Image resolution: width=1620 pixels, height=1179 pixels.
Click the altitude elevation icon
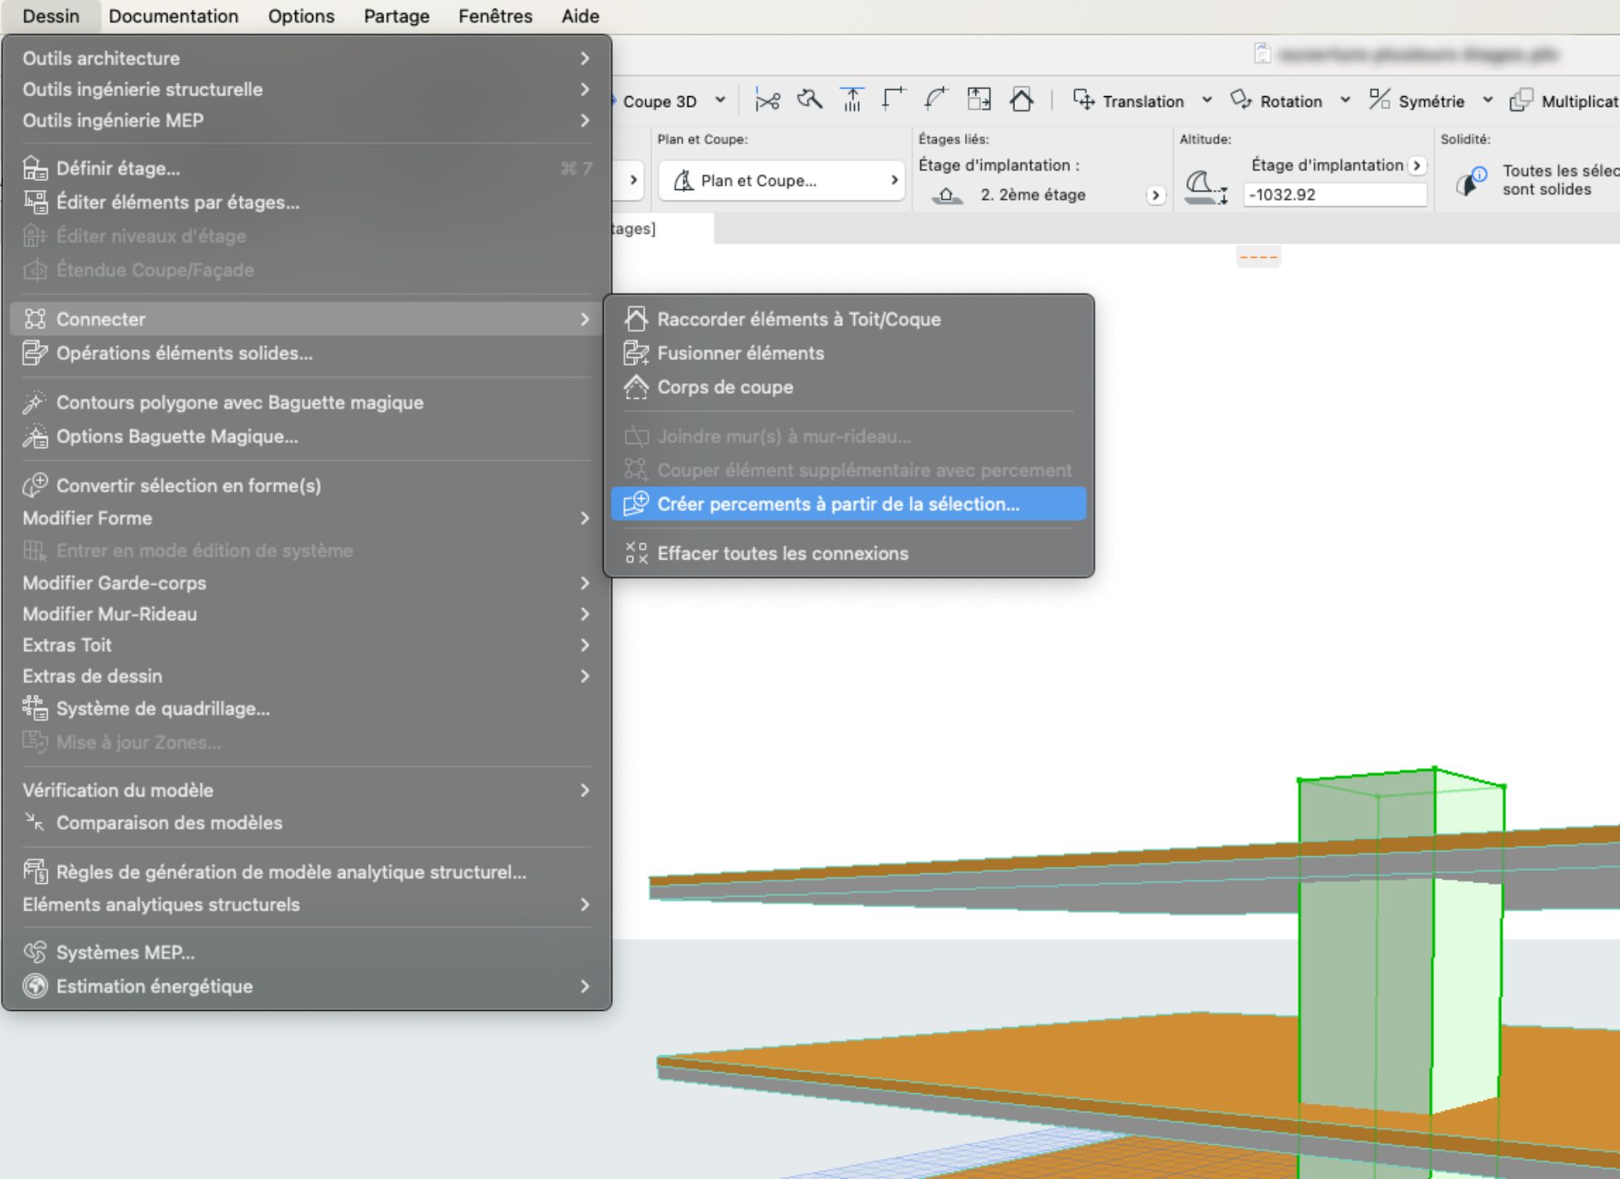point(1205,187)
